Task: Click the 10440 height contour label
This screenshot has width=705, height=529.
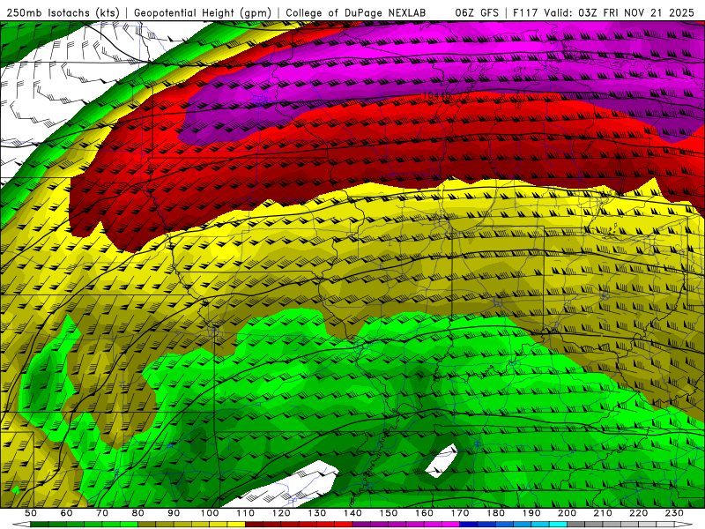Action: [x=436, y=95]
